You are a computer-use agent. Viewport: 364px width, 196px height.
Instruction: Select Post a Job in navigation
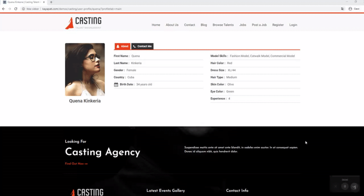[259, 25]
